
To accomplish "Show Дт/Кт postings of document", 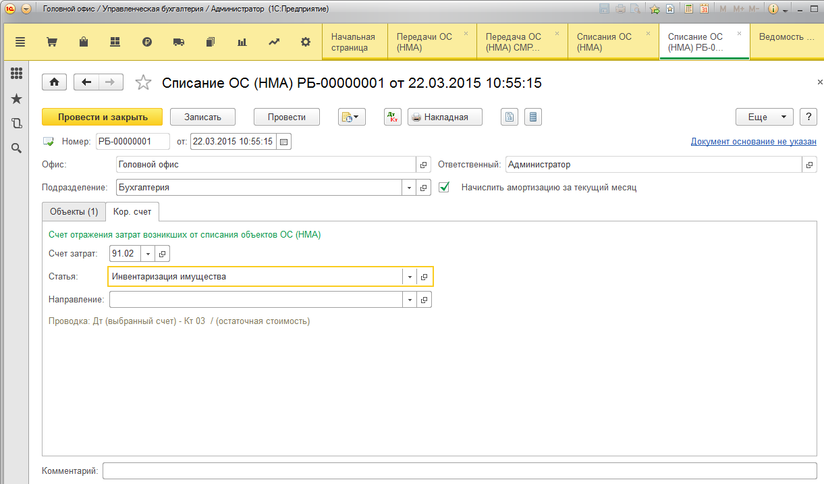I will 393,117.
